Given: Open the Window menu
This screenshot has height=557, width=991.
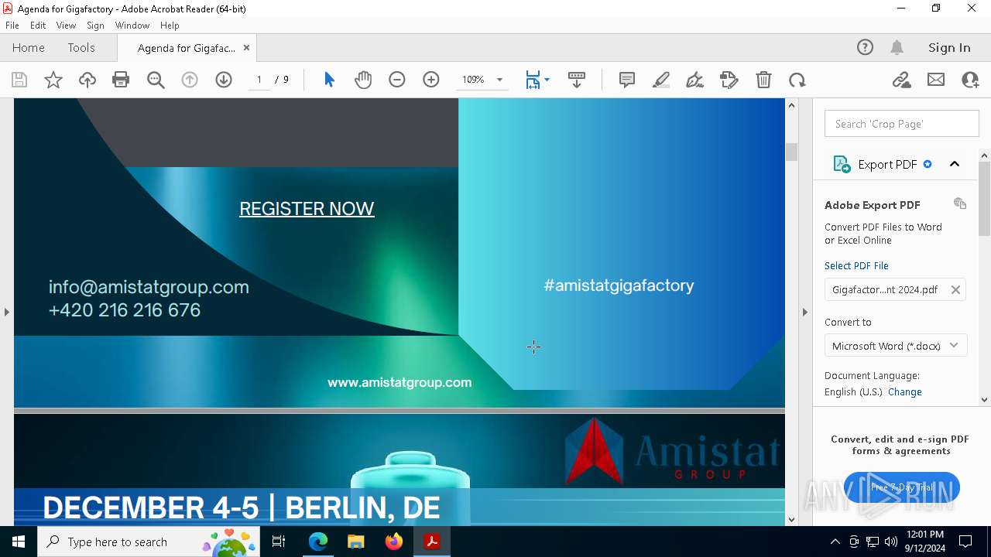Looking at the screenshot, I should coord(132,26).
